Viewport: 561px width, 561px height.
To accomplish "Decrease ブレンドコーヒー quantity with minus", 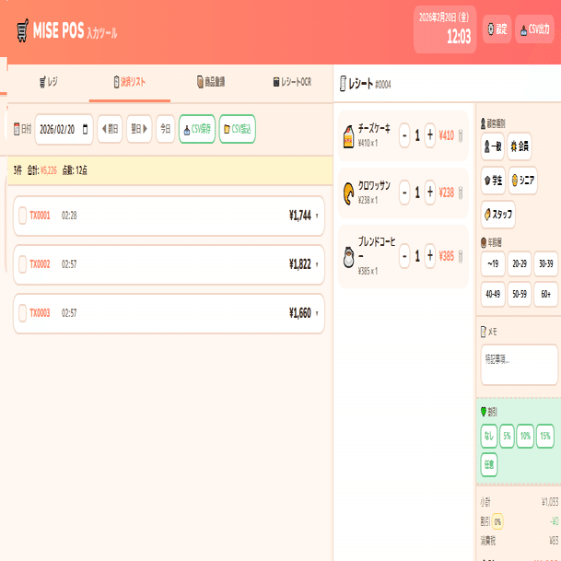I will (404, 256).
